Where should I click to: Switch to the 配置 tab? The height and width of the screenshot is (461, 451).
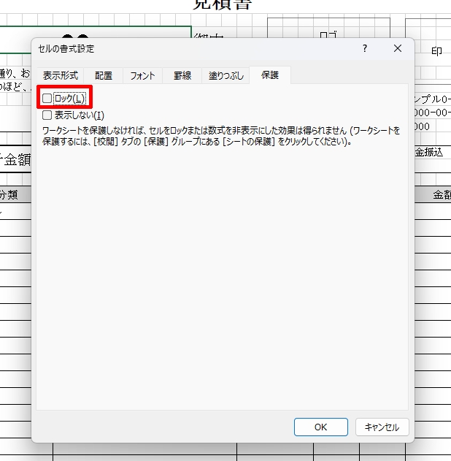coord(104,75)
